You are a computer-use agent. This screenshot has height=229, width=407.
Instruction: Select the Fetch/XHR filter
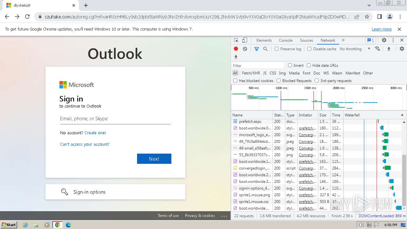(x=251, y=73)
